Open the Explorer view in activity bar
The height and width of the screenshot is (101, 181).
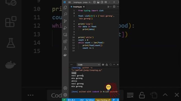[65, 8]
